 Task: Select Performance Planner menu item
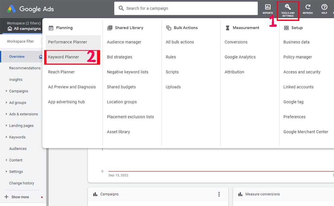click(73, 42)
